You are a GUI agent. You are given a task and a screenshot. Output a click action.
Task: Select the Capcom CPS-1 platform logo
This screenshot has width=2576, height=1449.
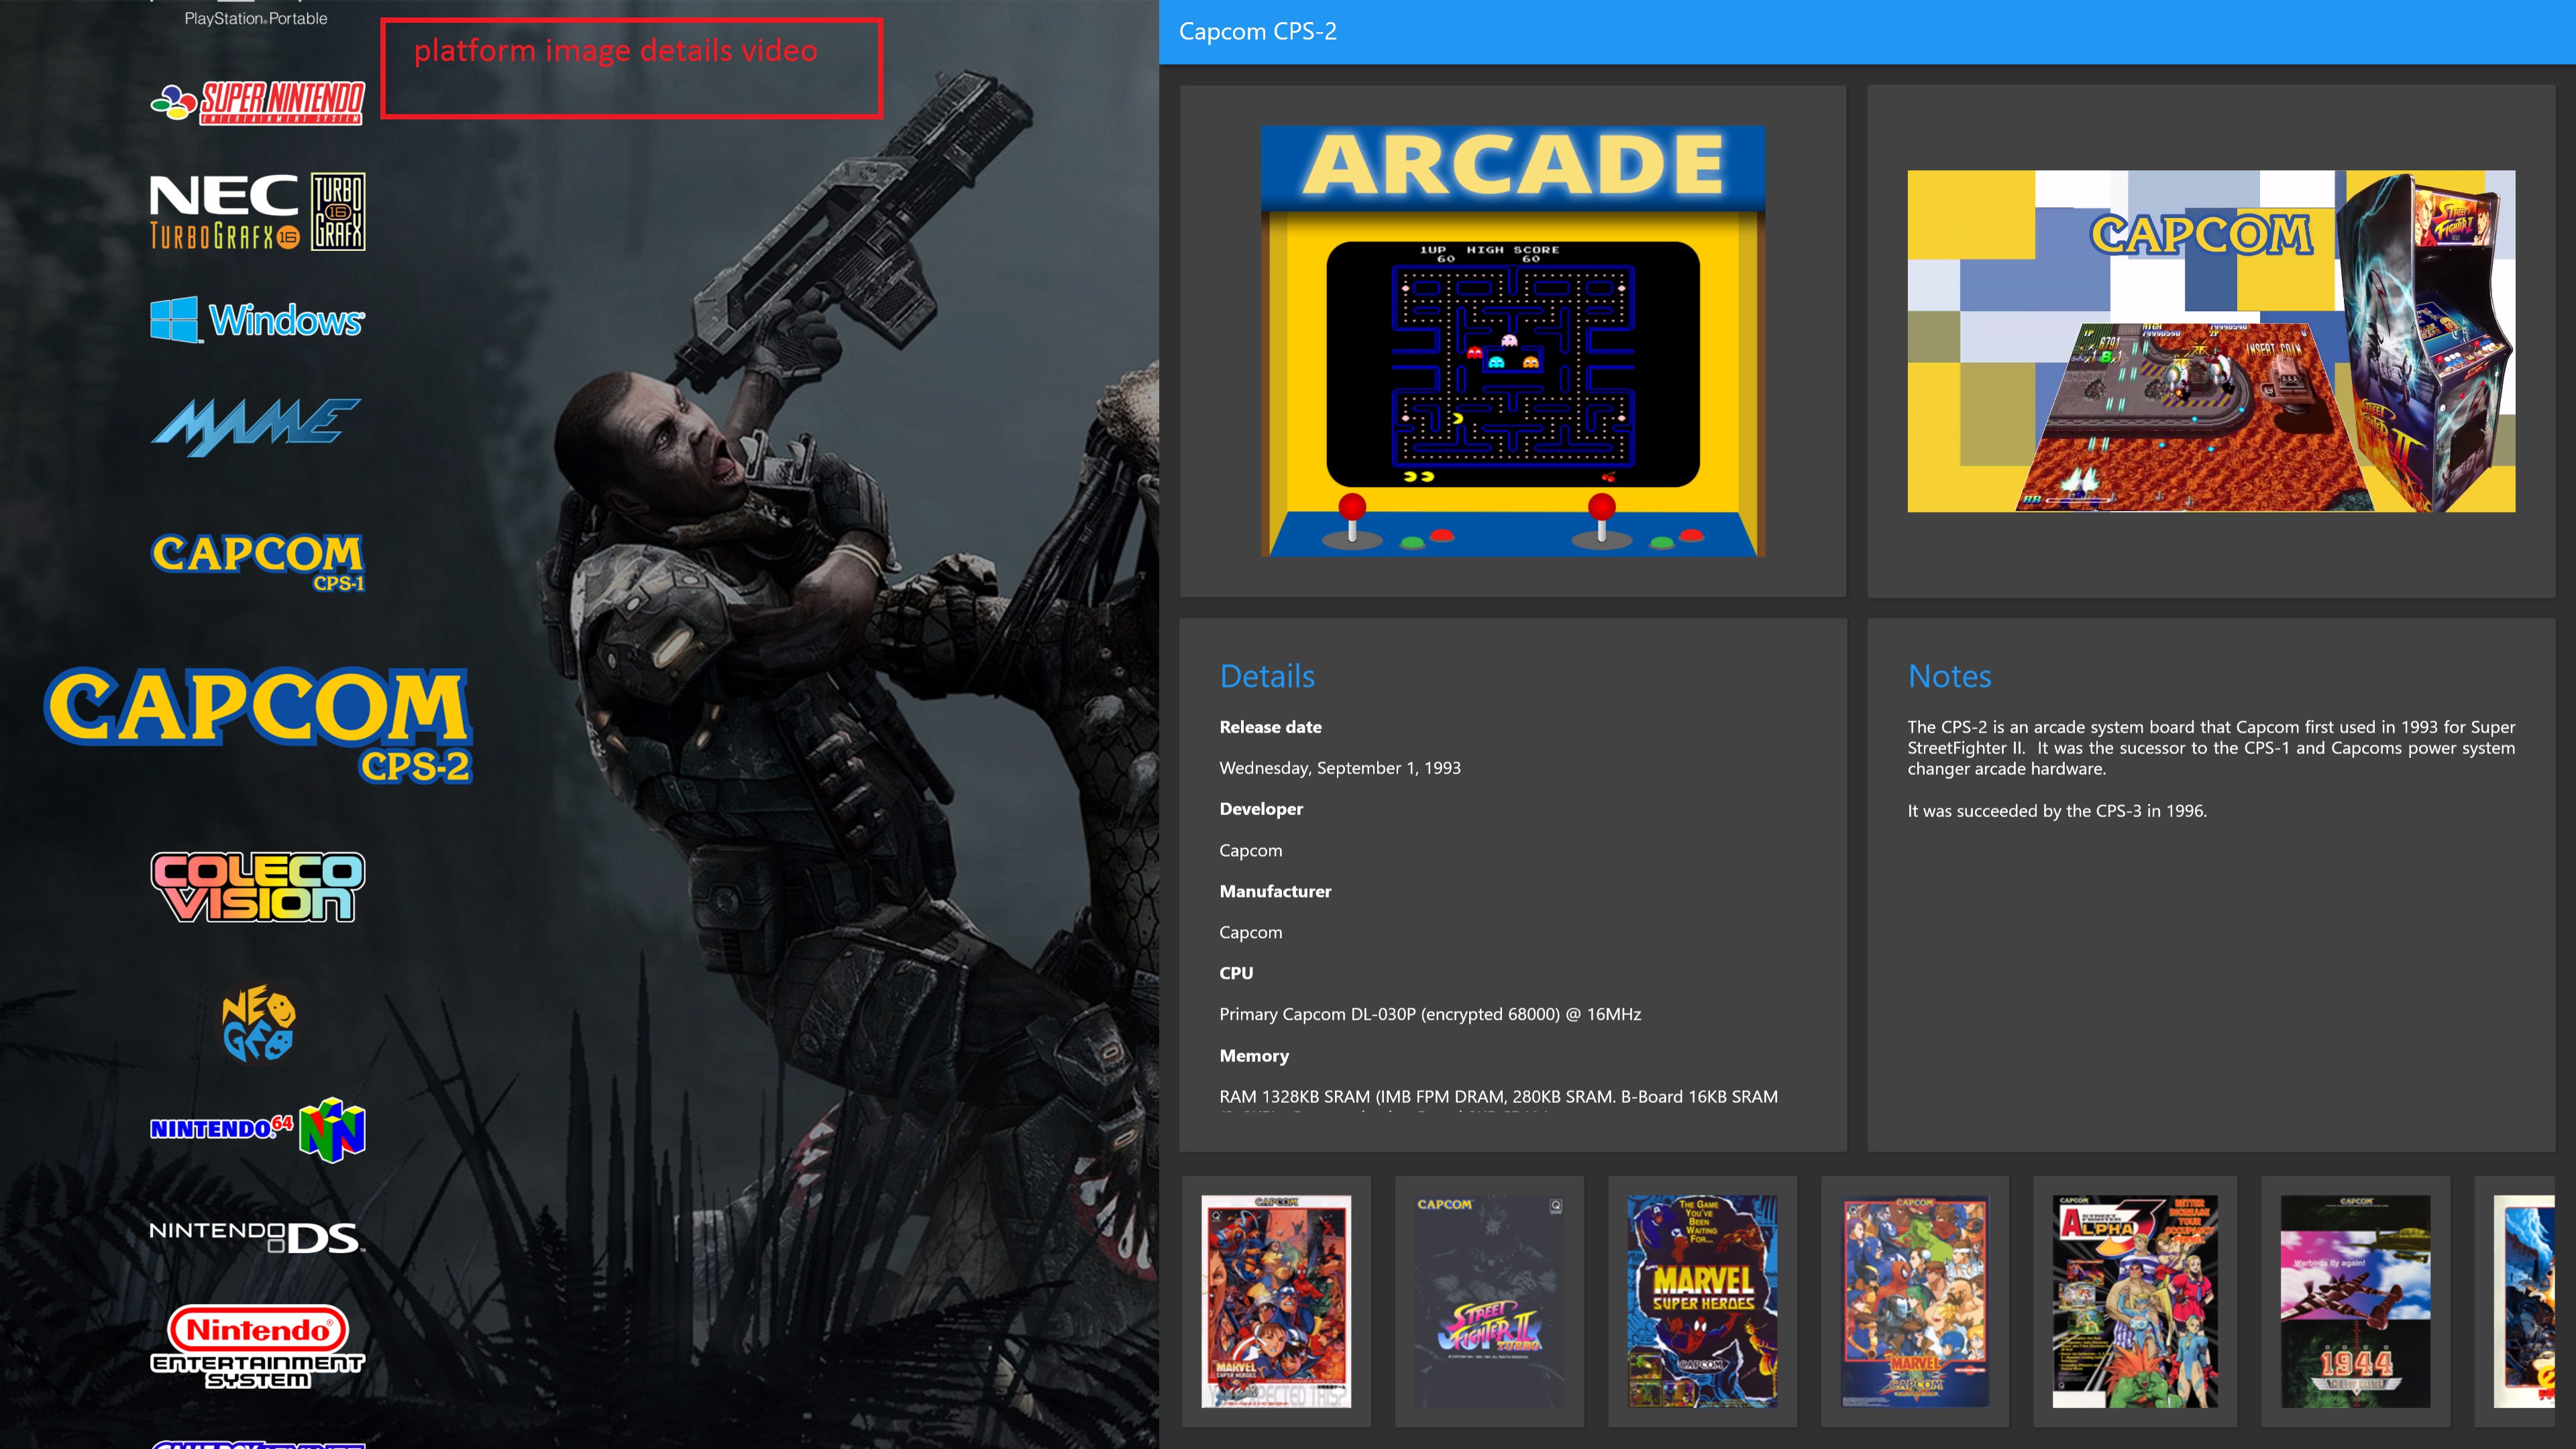click(257, 562)
